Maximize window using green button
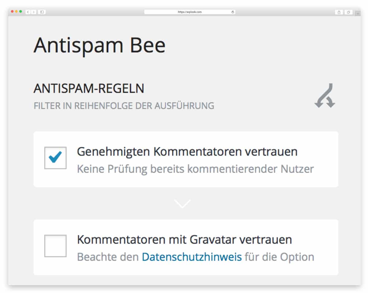Screen dimensions: 368x293 point(21,11)
